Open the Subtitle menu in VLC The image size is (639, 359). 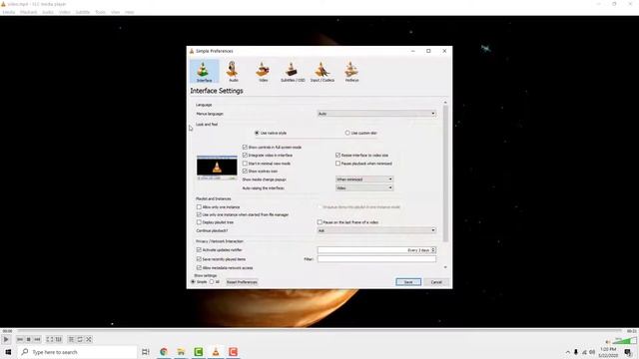(82, 12)
